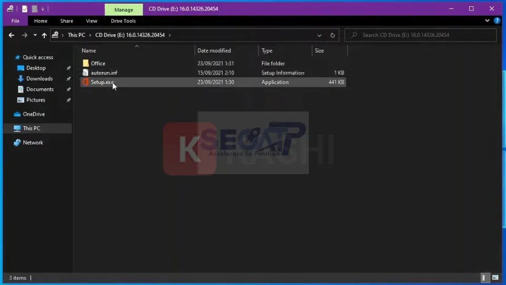The height and width of the screenshot is (285, 506).
Task: Open Downloads in Quick access
Action: (39, 78)
